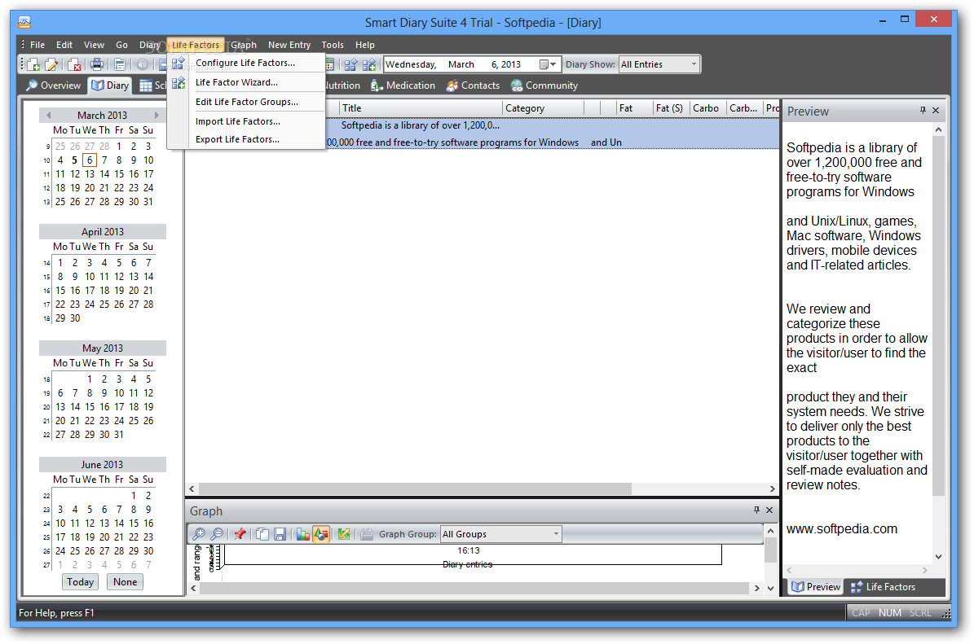
Task: Switch to Life Factors tab at bottom right
Action: pyautogui.click(x=884, y=587)
